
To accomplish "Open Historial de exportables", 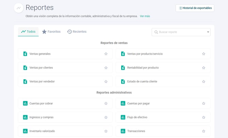I will point(195,8).
